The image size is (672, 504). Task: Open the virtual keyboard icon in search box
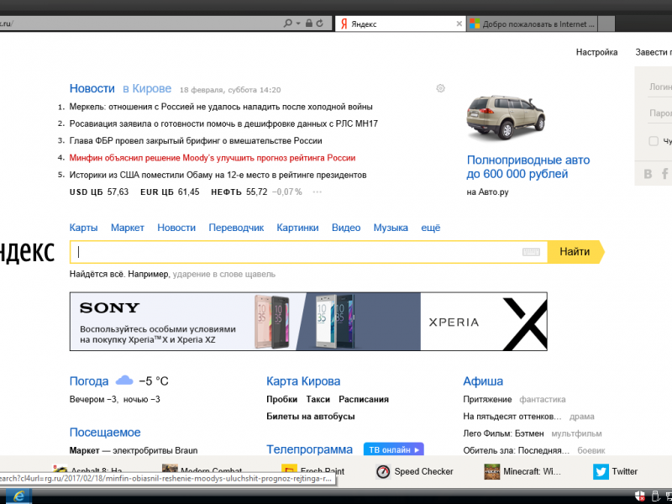(531, 252)
